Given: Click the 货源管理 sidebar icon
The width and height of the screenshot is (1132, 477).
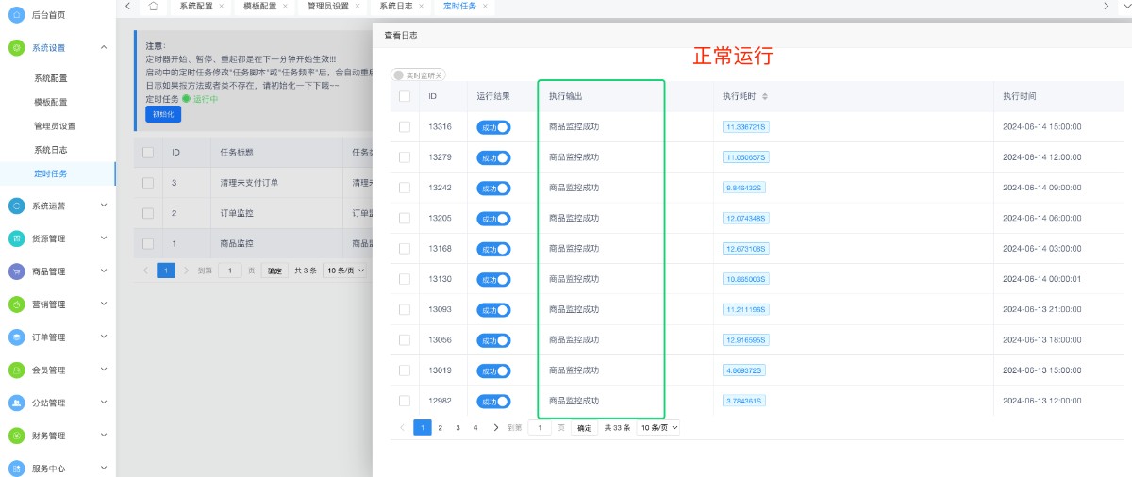Looking at the screenshot, I should [16, 238].
